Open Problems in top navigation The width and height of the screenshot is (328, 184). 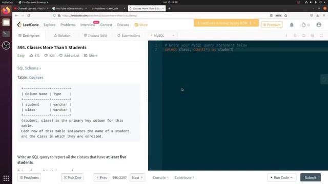coord(68,25)
